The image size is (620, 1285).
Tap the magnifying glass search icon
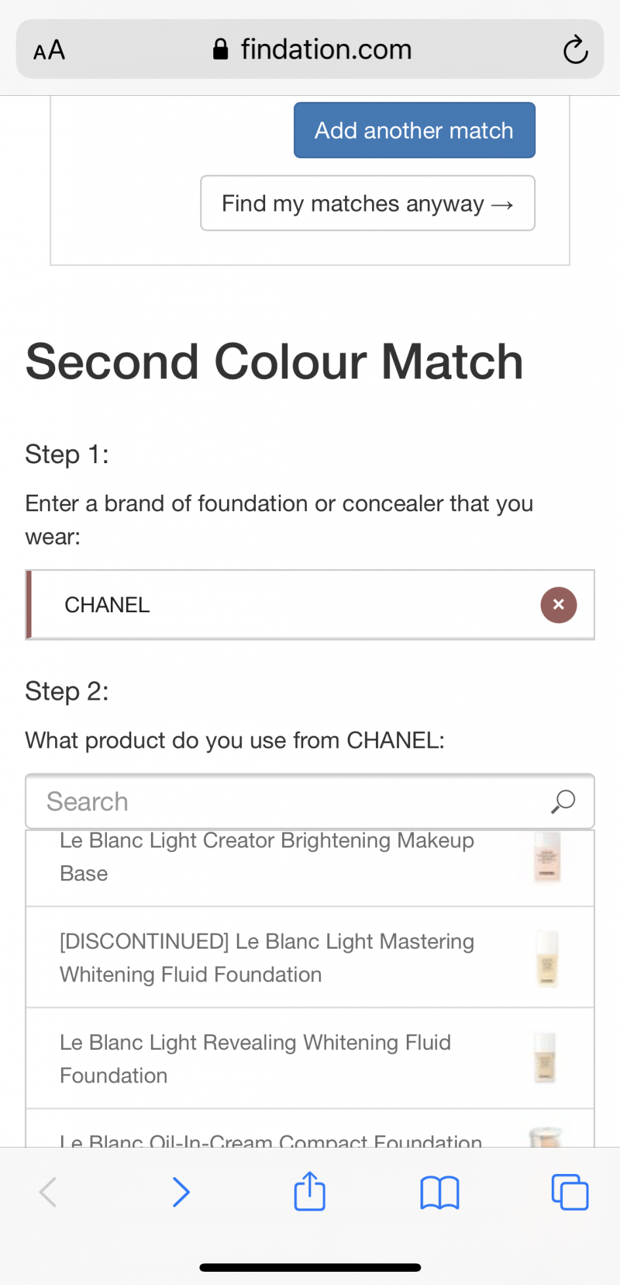click(563, 801)
